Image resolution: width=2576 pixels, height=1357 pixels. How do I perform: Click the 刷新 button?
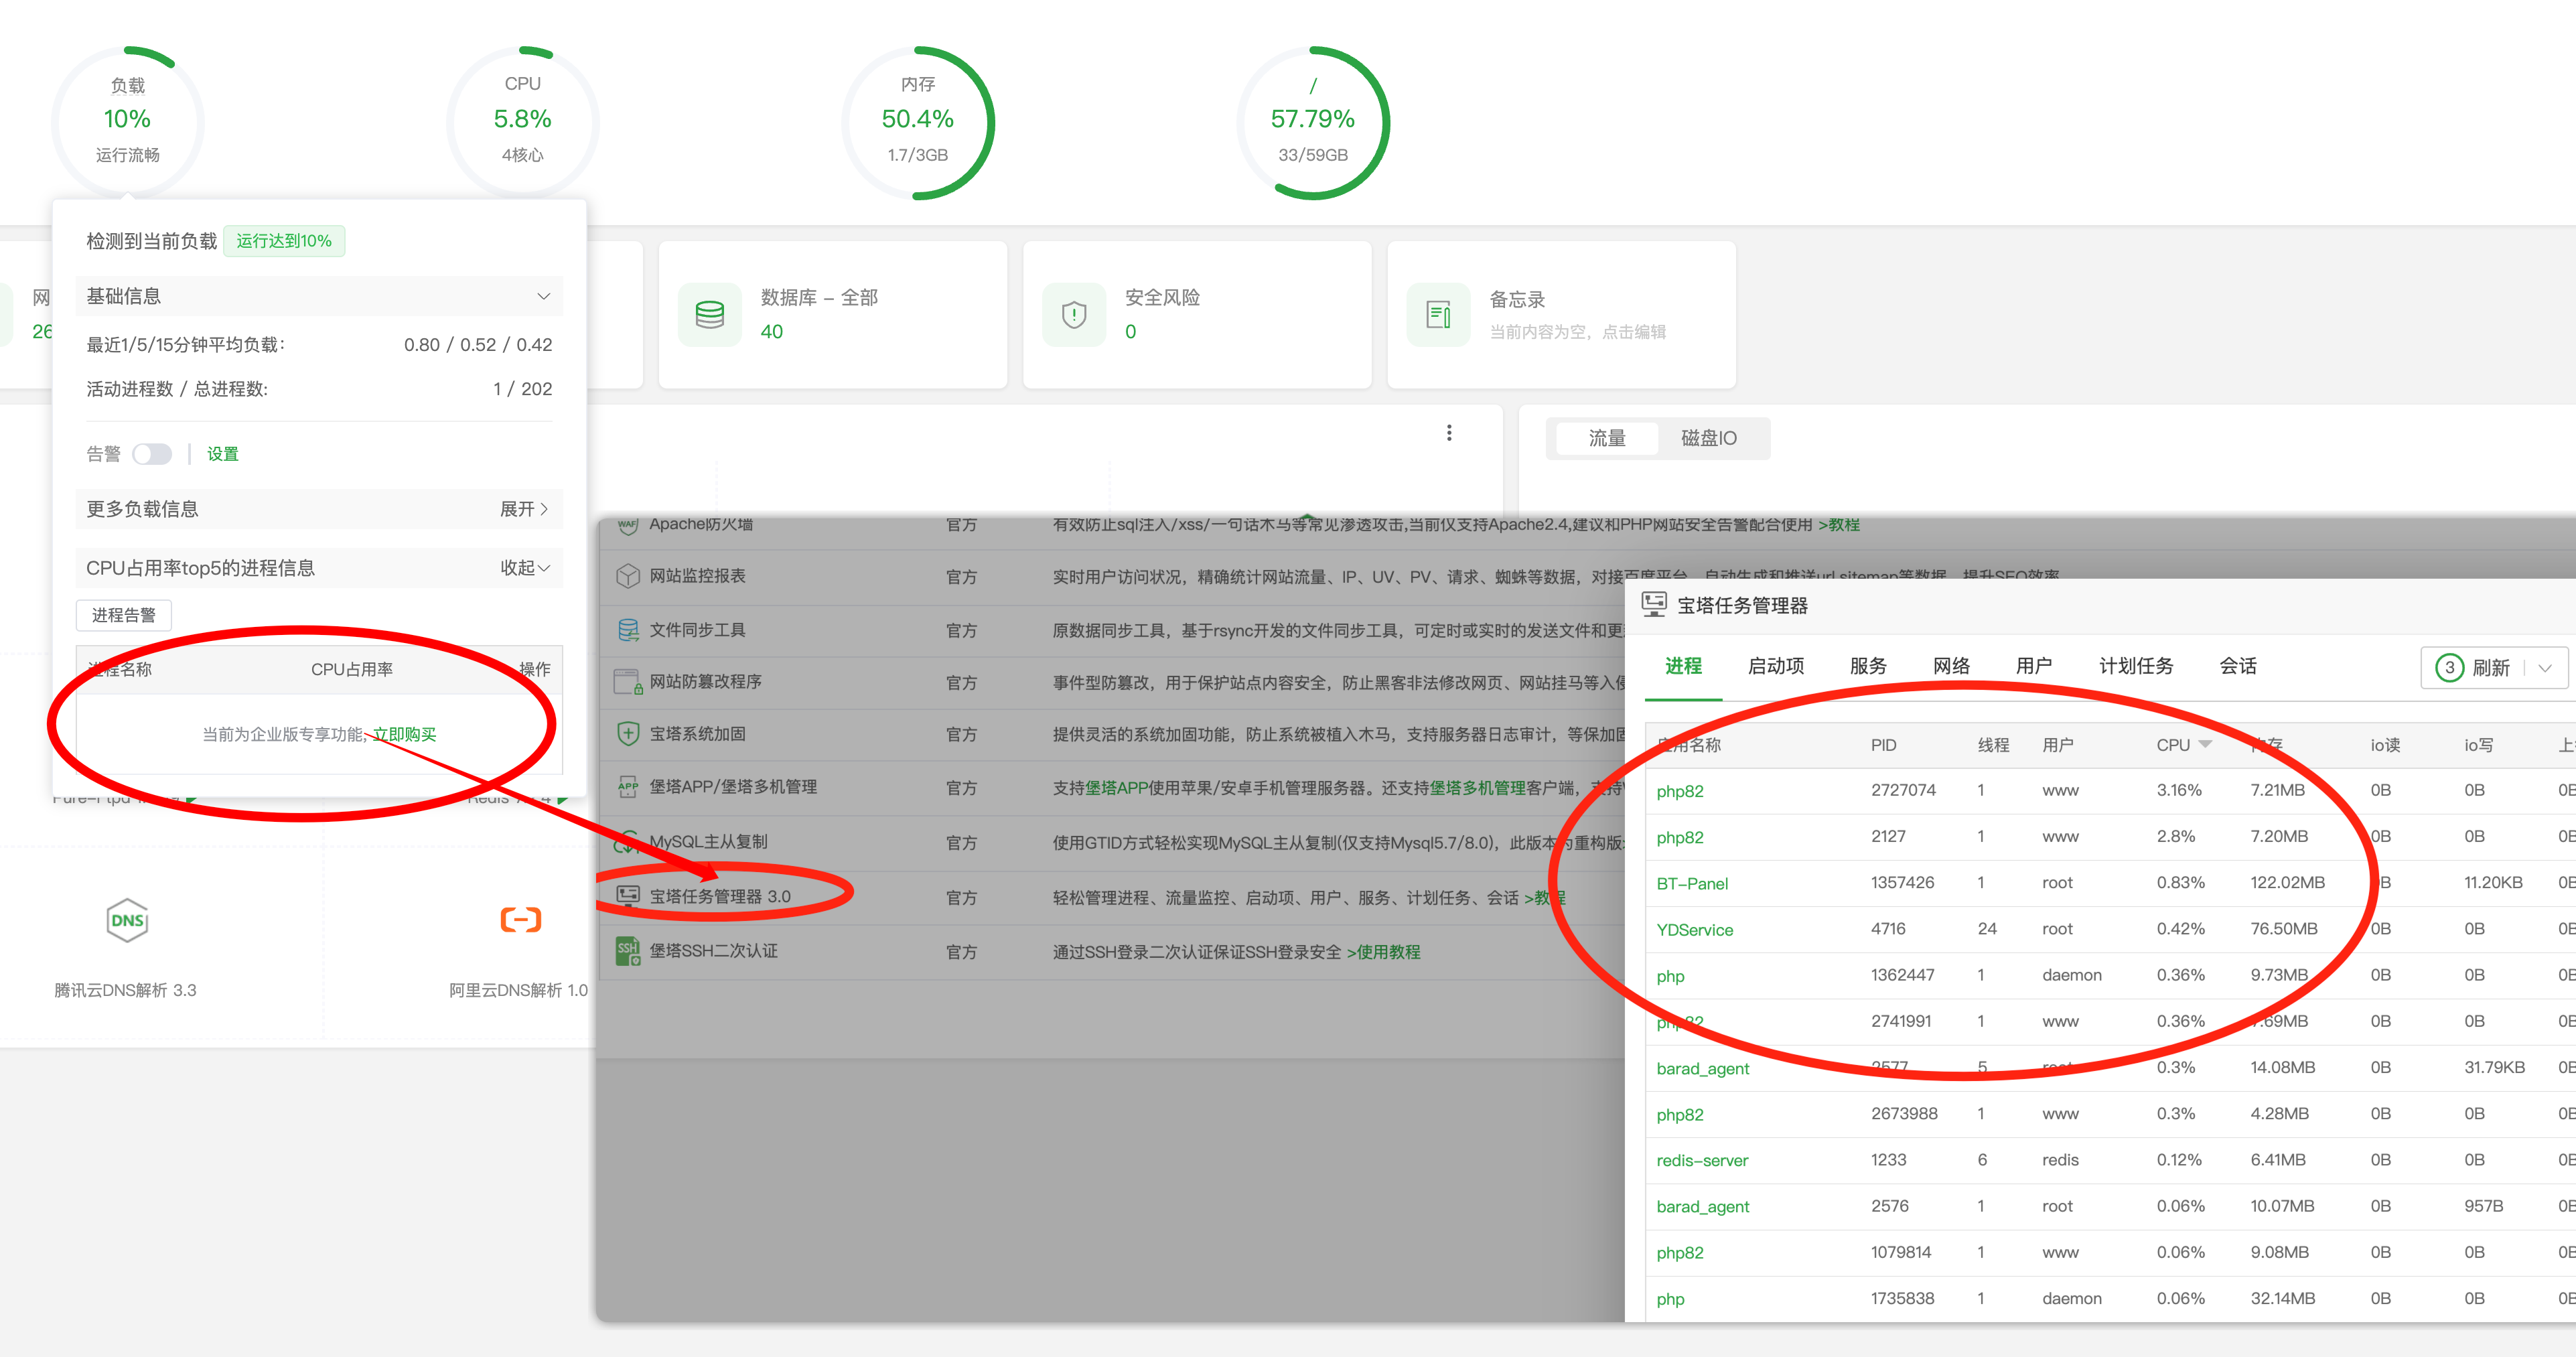coord(2490,668)
